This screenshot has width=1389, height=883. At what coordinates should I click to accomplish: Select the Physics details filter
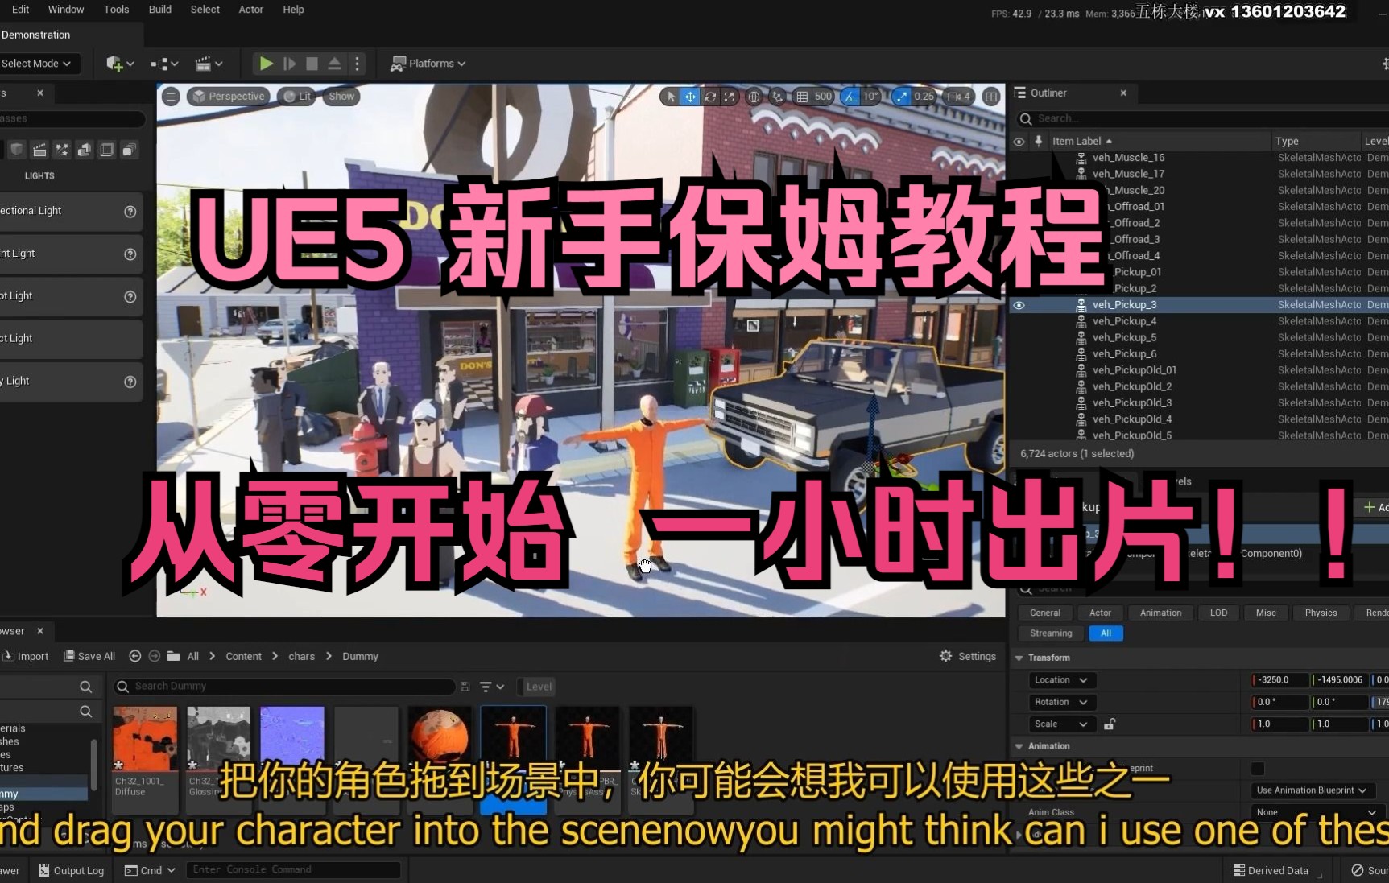tap(1321, 613)
